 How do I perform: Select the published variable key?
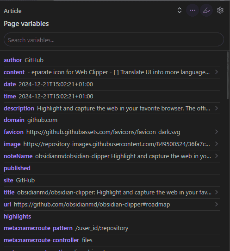click(17, 168)
